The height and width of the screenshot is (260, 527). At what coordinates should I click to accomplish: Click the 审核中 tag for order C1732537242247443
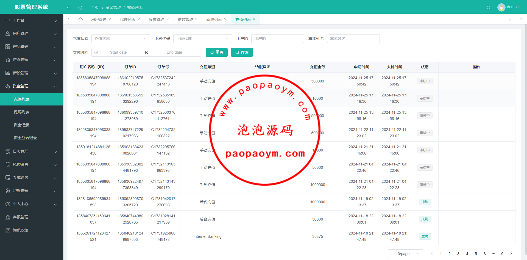click(x=425, y=81)
